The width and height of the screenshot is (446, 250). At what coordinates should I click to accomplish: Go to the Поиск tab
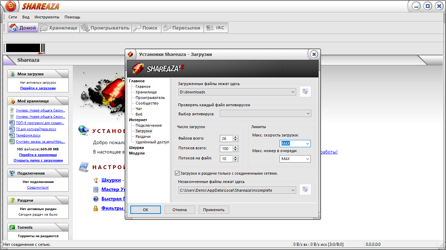pyautogui.click(x=146, y=28)
